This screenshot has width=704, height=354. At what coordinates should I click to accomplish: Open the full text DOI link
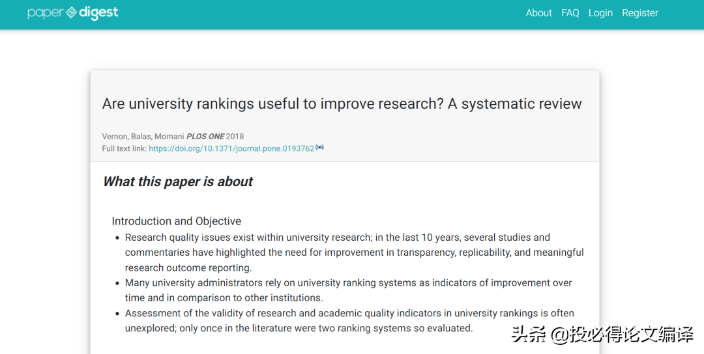click(x=231, y=148)
